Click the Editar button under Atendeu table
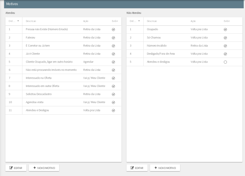The width and height of the screenshot is (245, 176). [16, 168]
